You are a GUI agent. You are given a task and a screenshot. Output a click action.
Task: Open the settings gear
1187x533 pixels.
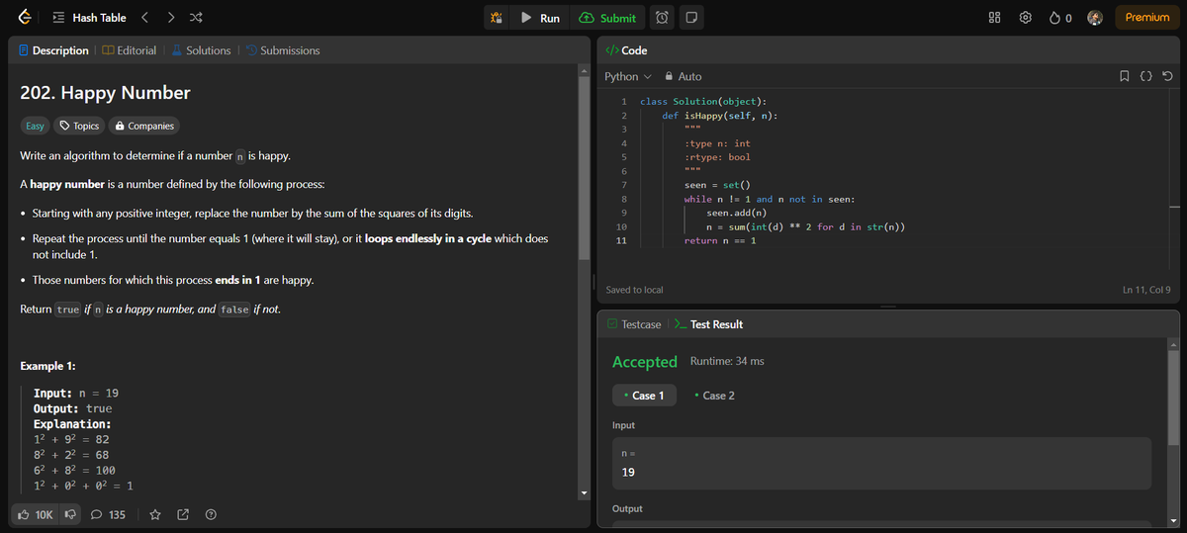pyautogui.click(x=1026, y=18)
